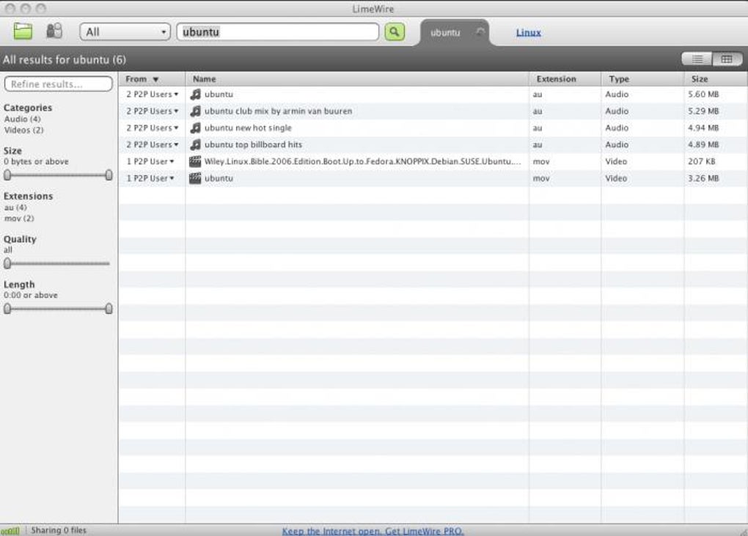This screenshot has width=748, height=536.
Task: Click the audio icon of 'ubuntu new hot single'
Action: pos(195,128)
